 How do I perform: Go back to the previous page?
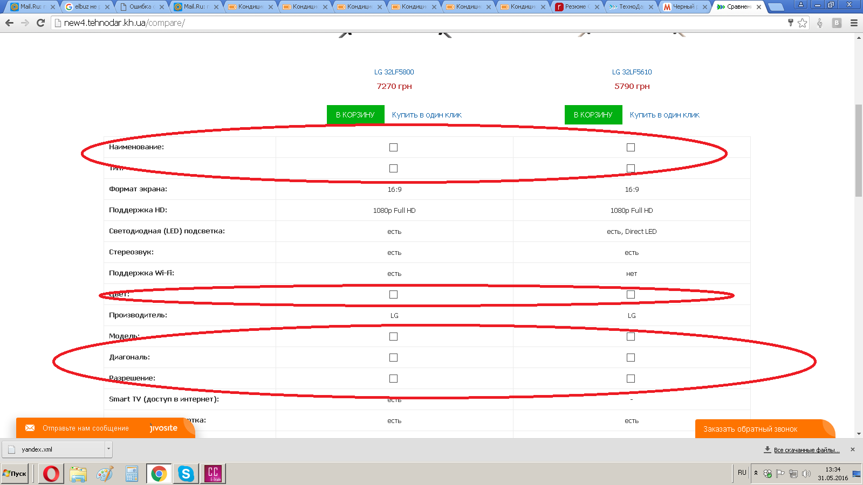[x=9, y=23]
